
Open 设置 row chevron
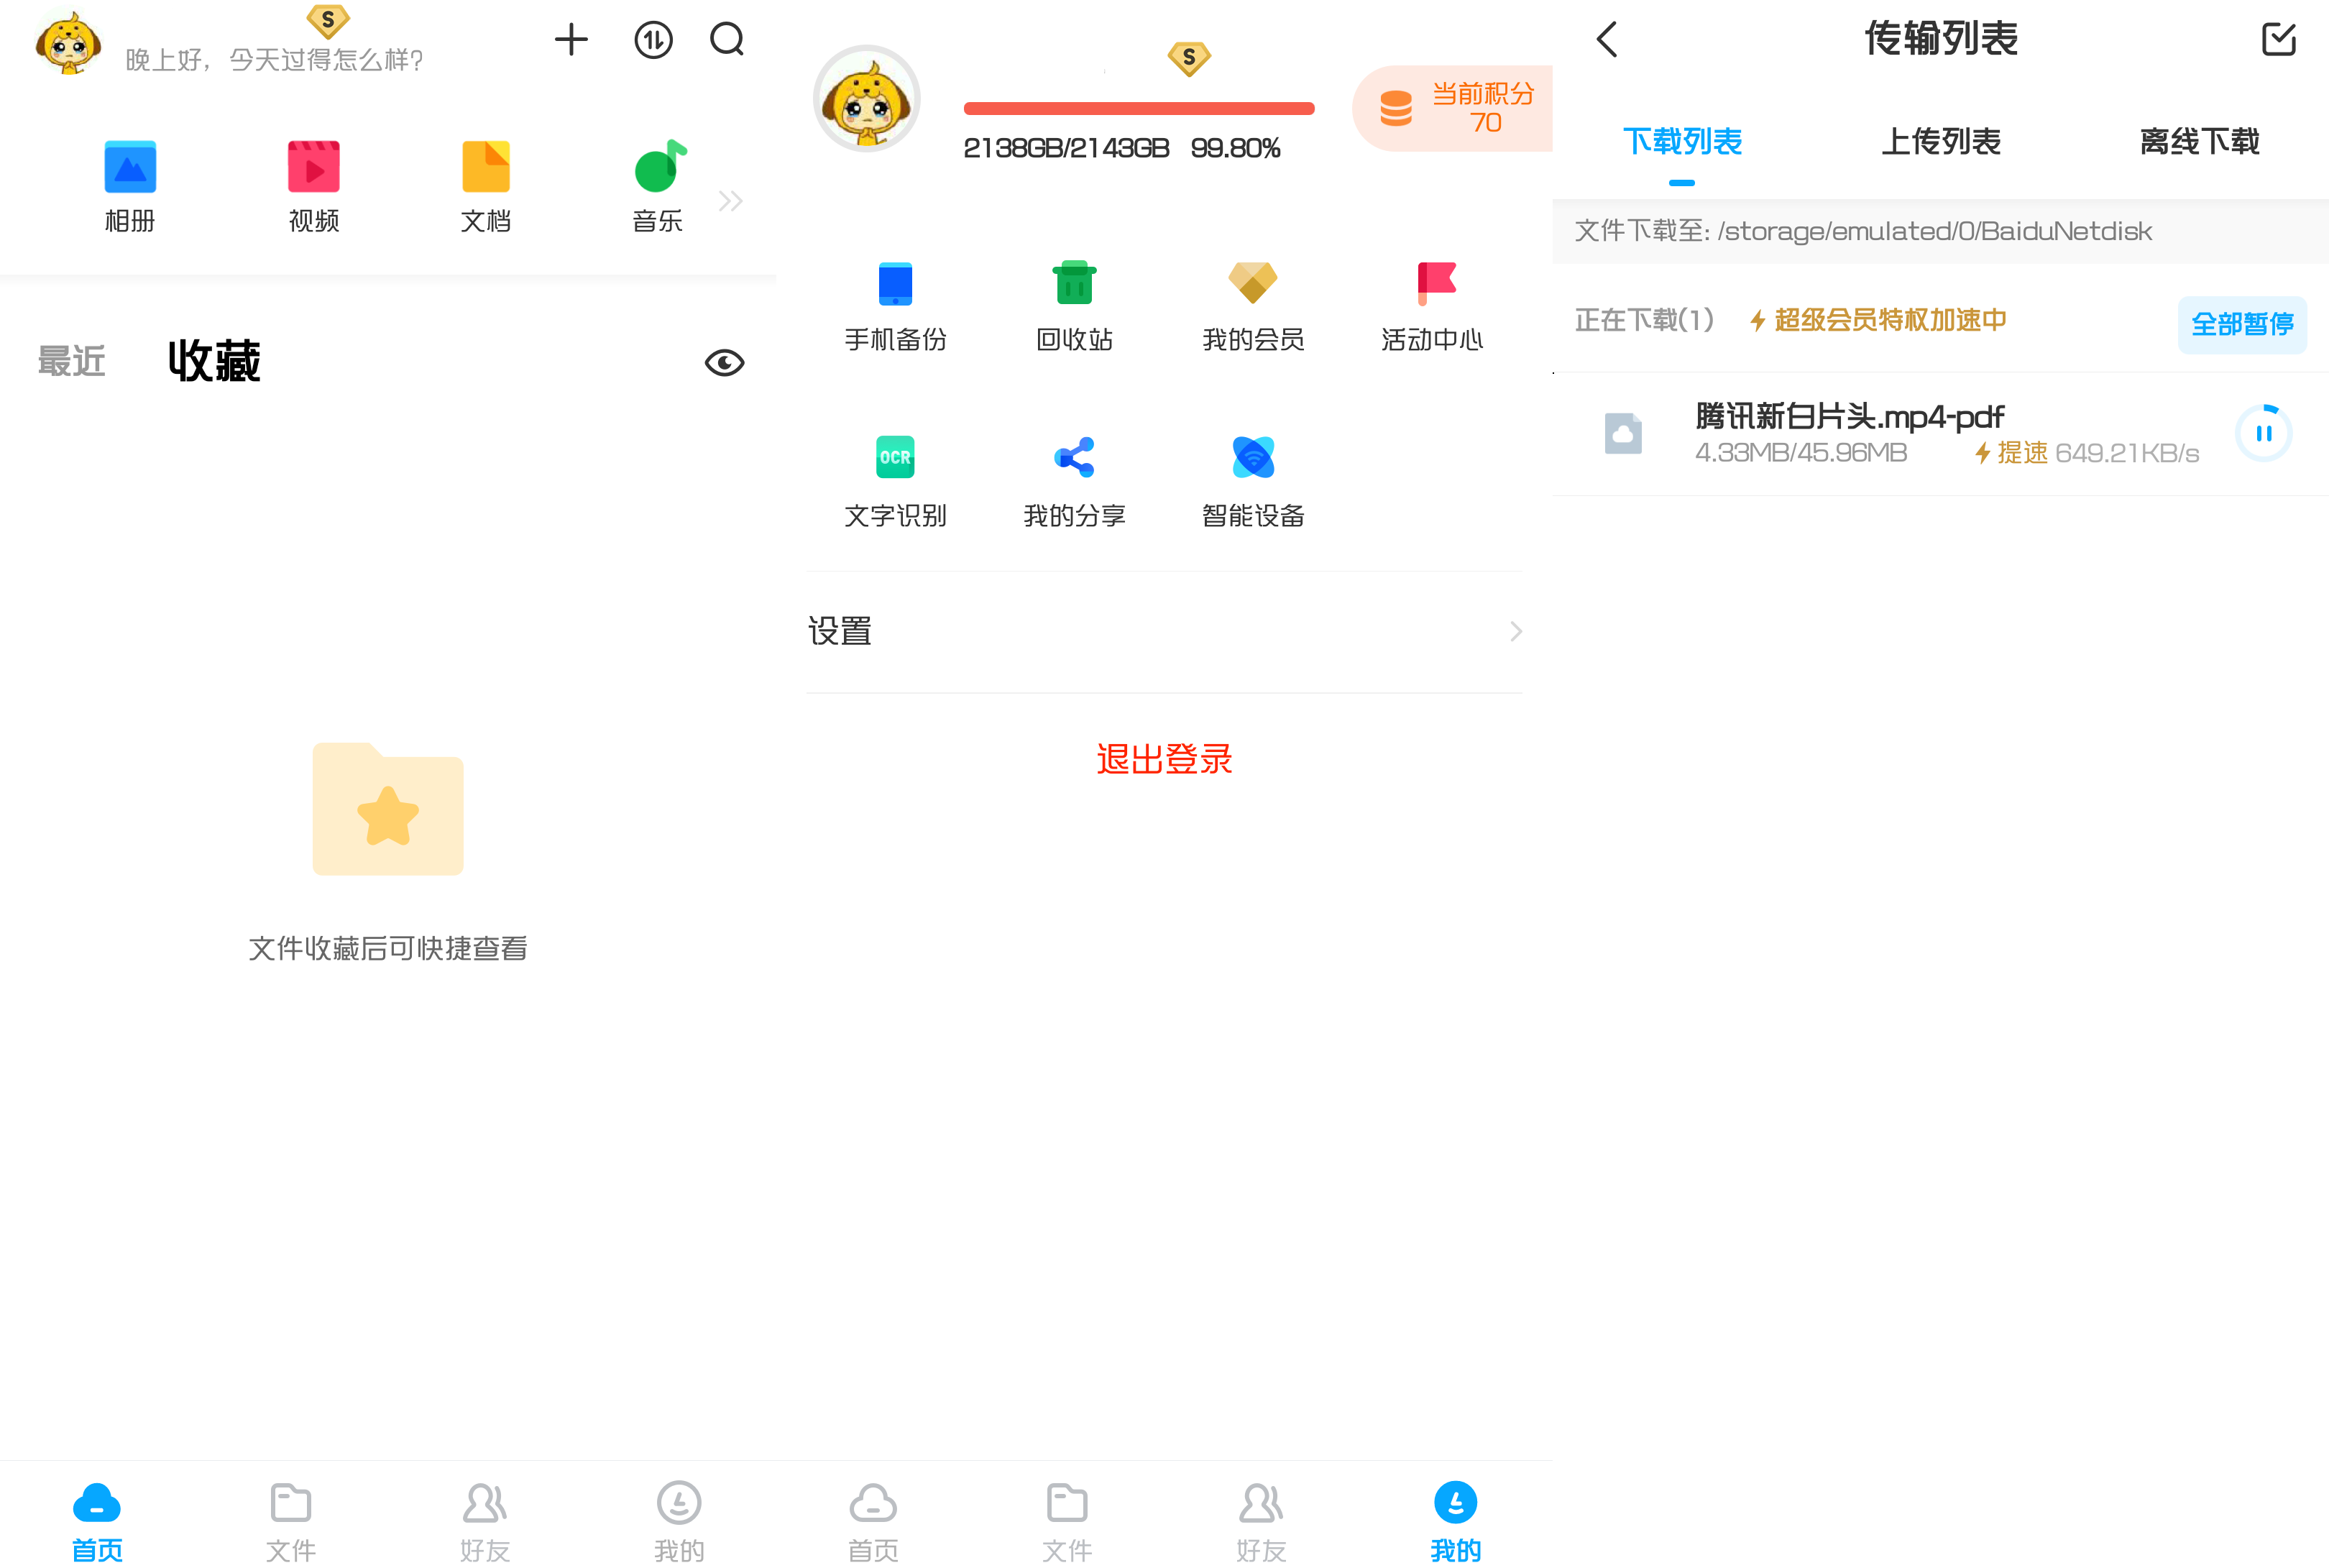point(1515,631)
